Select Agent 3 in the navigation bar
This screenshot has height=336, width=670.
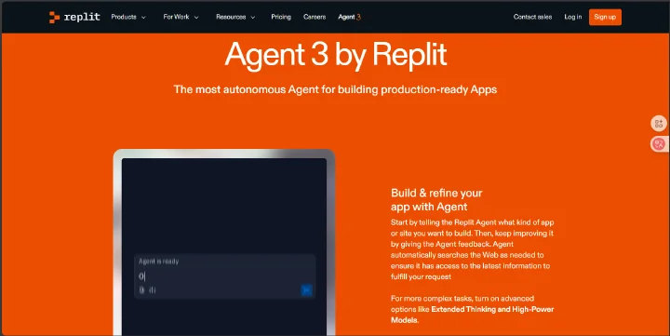pyautogui.click(x=349, y=17)
